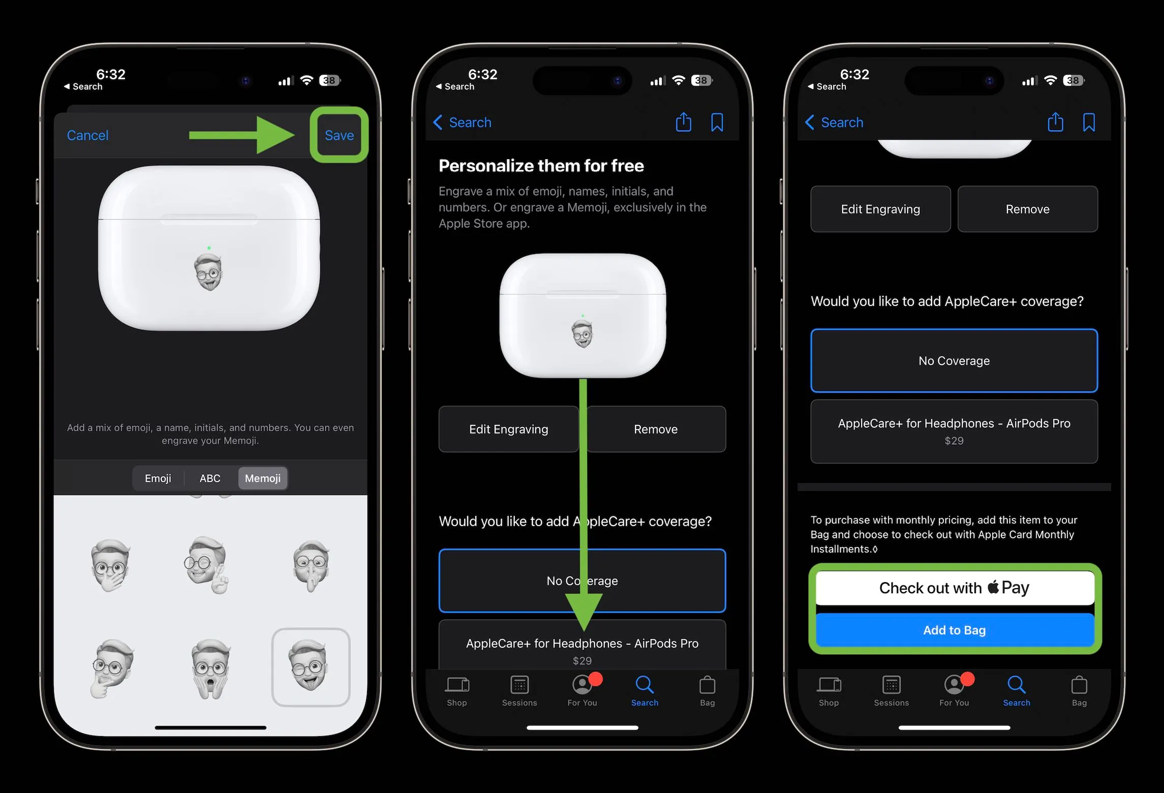The image size is (1164, 793).
Task: Tap Cancel engraving action
Action: coord(87,135)
